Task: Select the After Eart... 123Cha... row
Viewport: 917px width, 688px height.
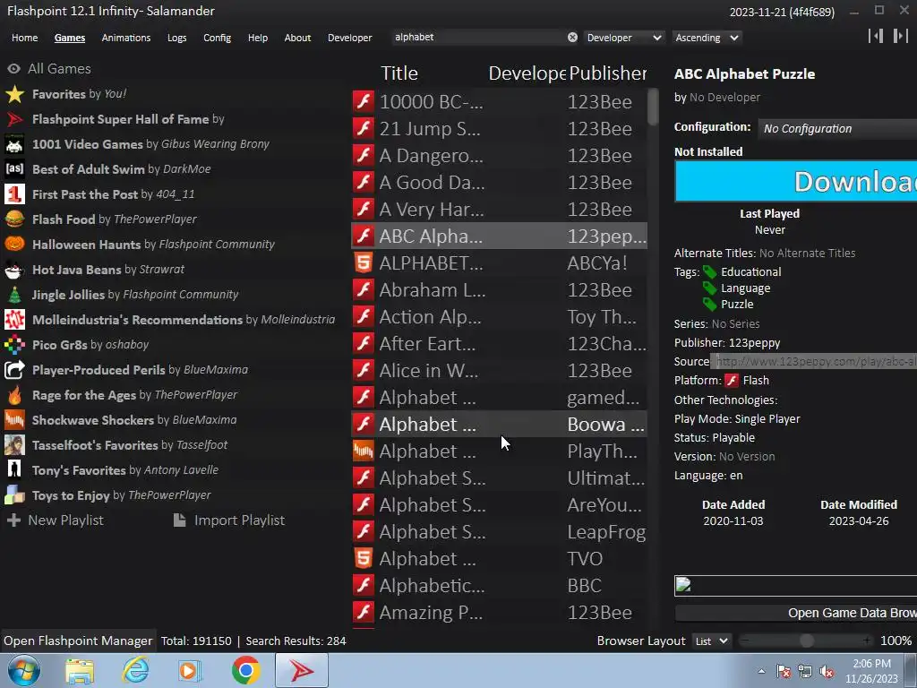Action: point(500,344)
